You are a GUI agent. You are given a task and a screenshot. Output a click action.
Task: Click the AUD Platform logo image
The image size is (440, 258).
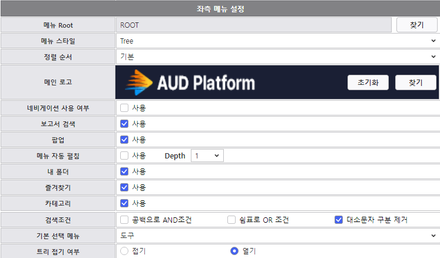(190, 82)
